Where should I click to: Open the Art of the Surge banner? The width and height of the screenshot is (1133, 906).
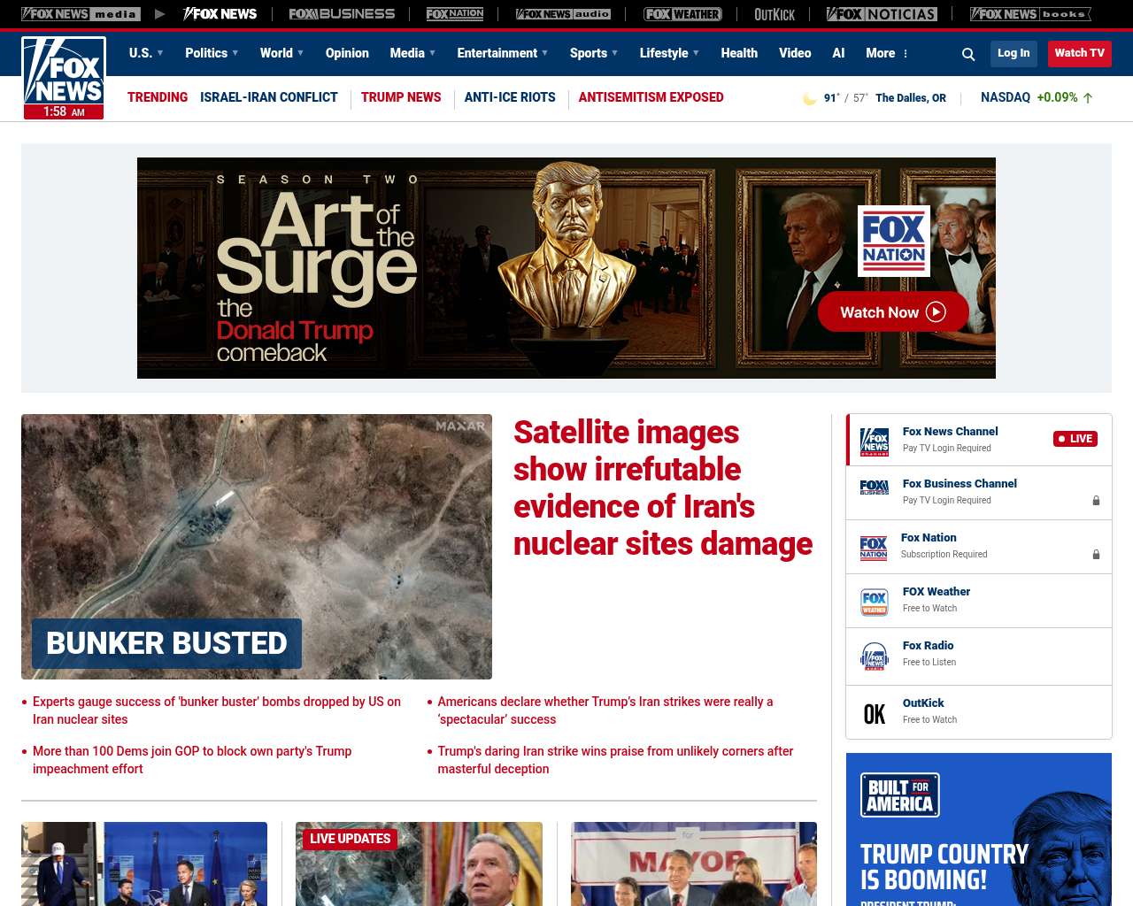566,268
